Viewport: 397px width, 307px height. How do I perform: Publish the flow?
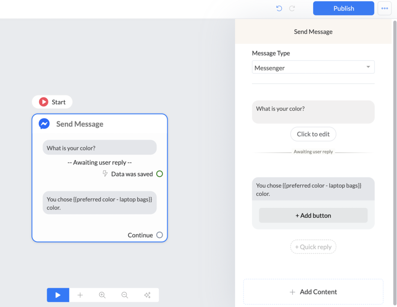click(343, 8)
